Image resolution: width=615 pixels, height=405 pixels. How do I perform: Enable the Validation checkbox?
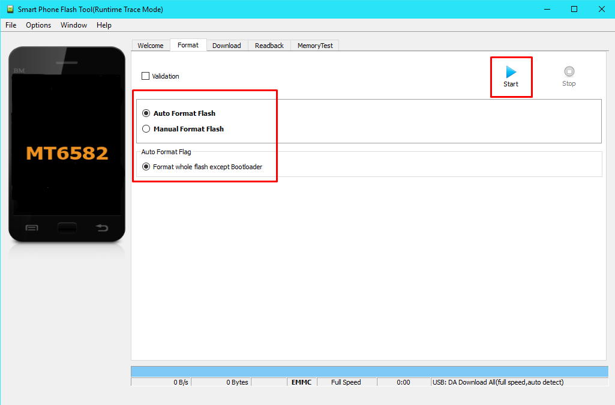click(145, 76)
